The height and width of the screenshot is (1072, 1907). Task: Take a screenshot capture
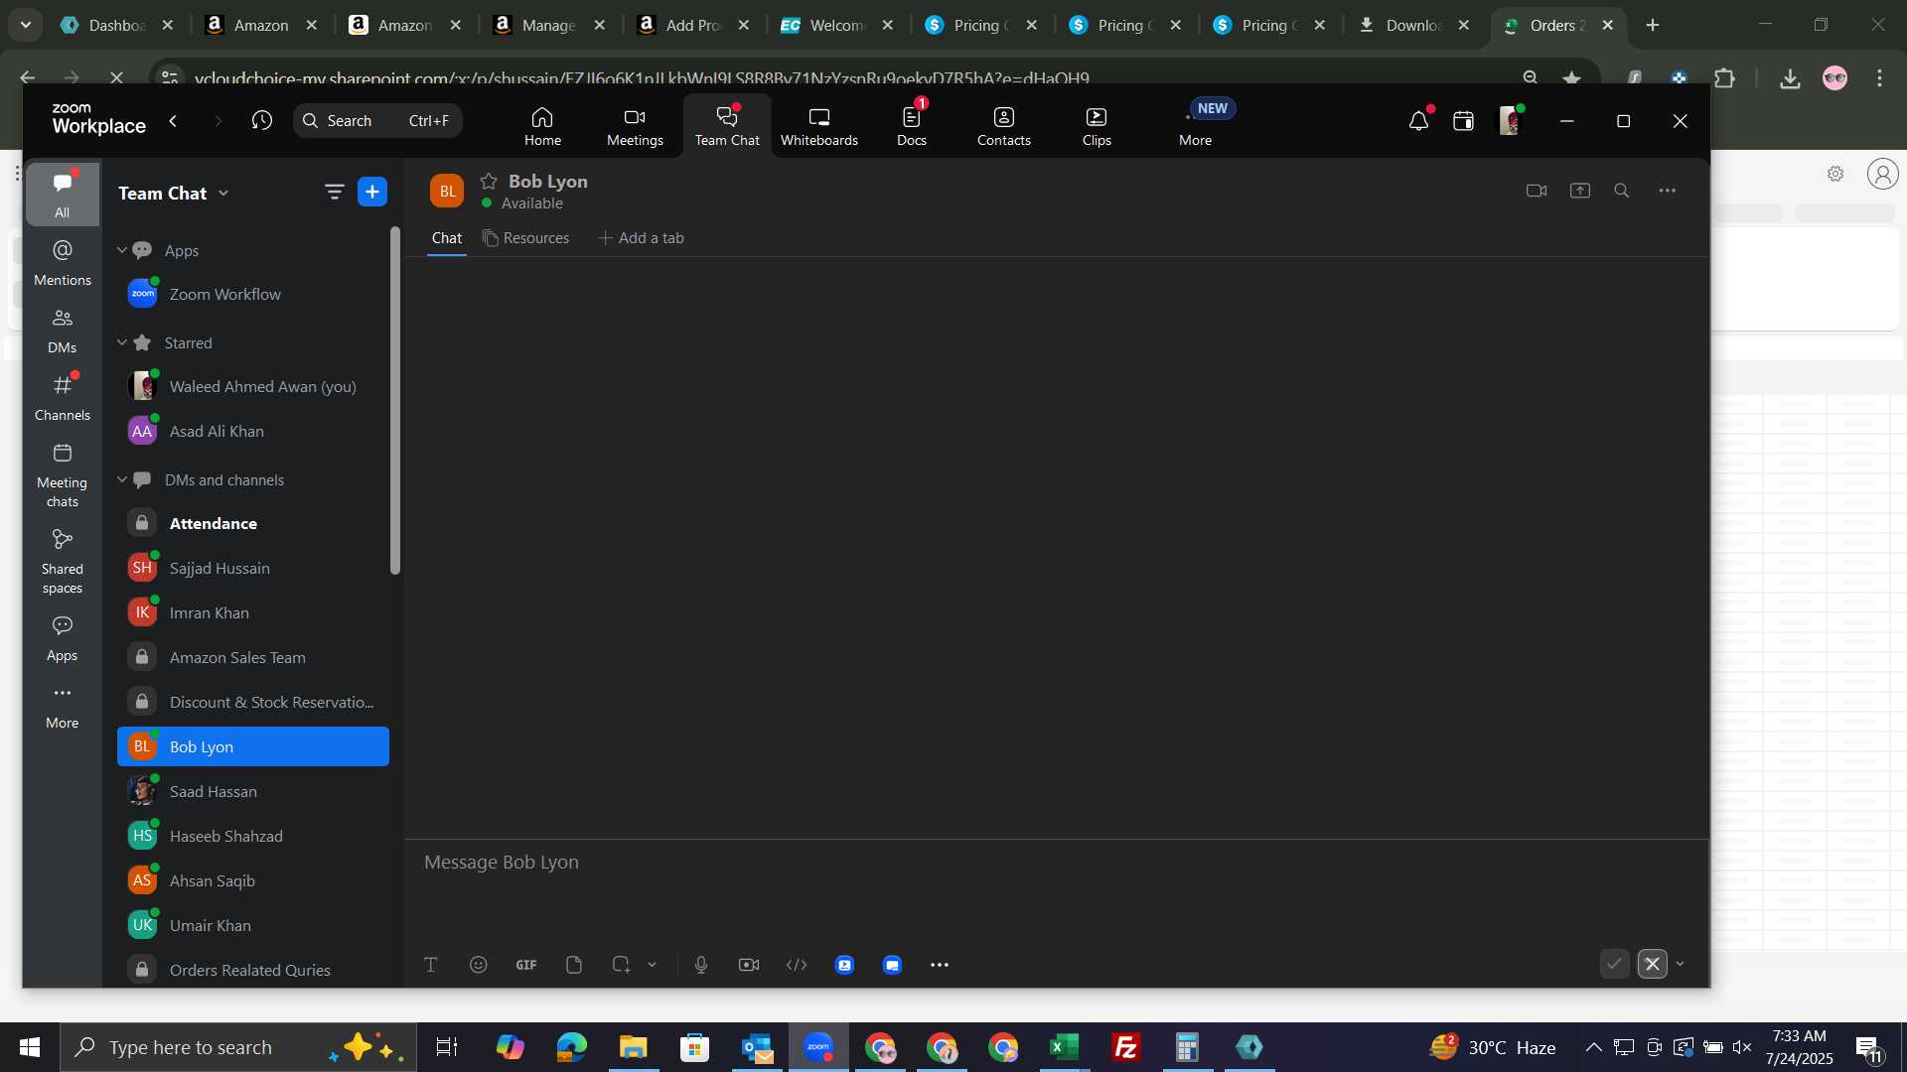click(622, 965)
